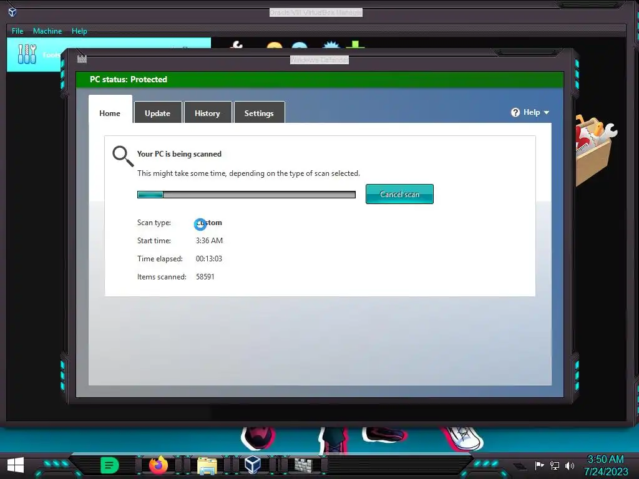Click the VirtualBox cube icon in title bar
Screen dimensions: 639x479
[12, 12]
